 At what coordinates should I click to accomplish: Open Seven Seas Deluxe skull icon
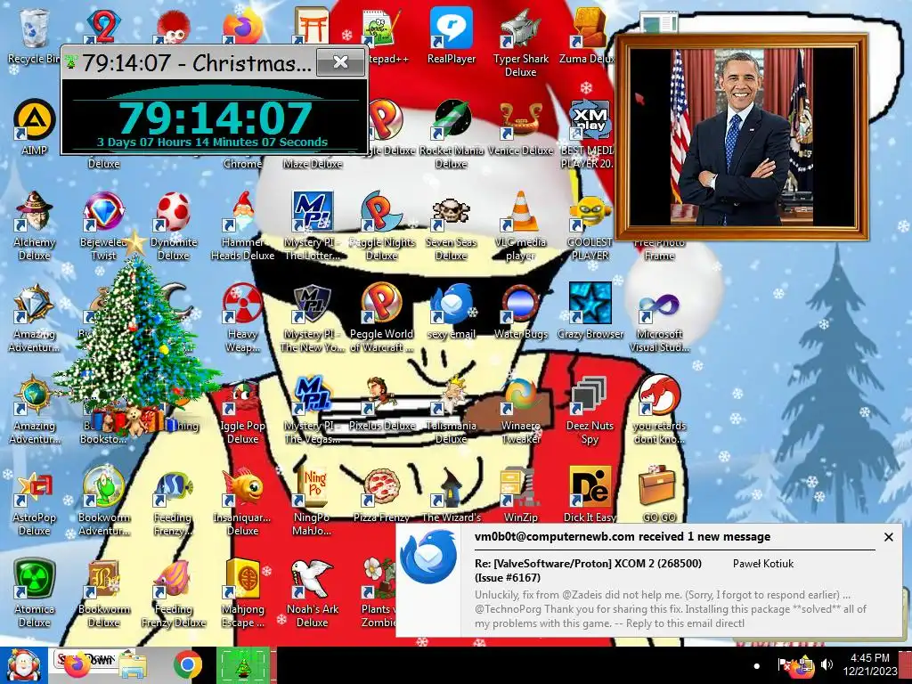tap(452, 227)
